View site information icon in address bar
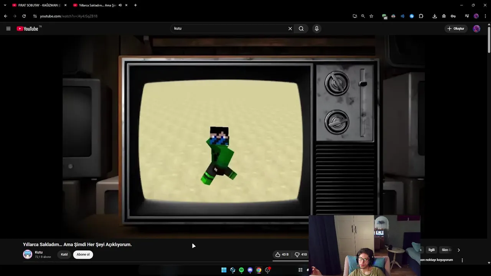Image resolution: width=491 pixels, height=276 pixels. pos(35,16)
